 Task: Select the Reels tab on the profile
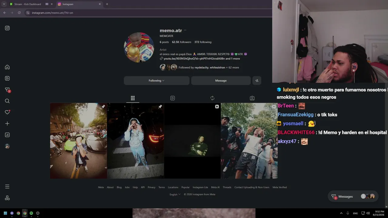tap(172, 98)
